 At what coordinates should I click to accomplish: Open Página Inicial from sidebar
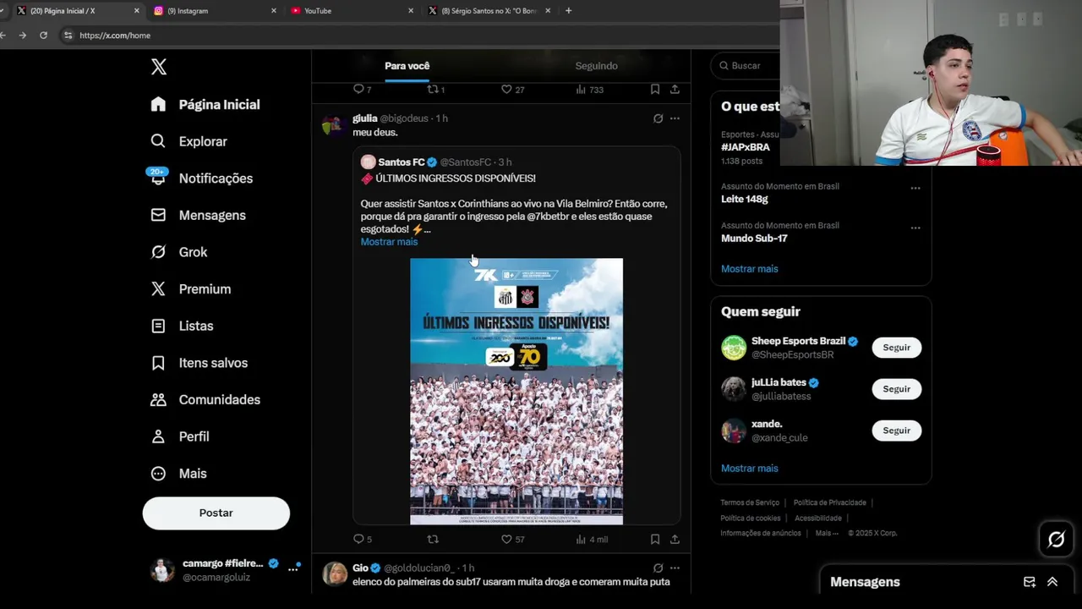tap(205, 104)
